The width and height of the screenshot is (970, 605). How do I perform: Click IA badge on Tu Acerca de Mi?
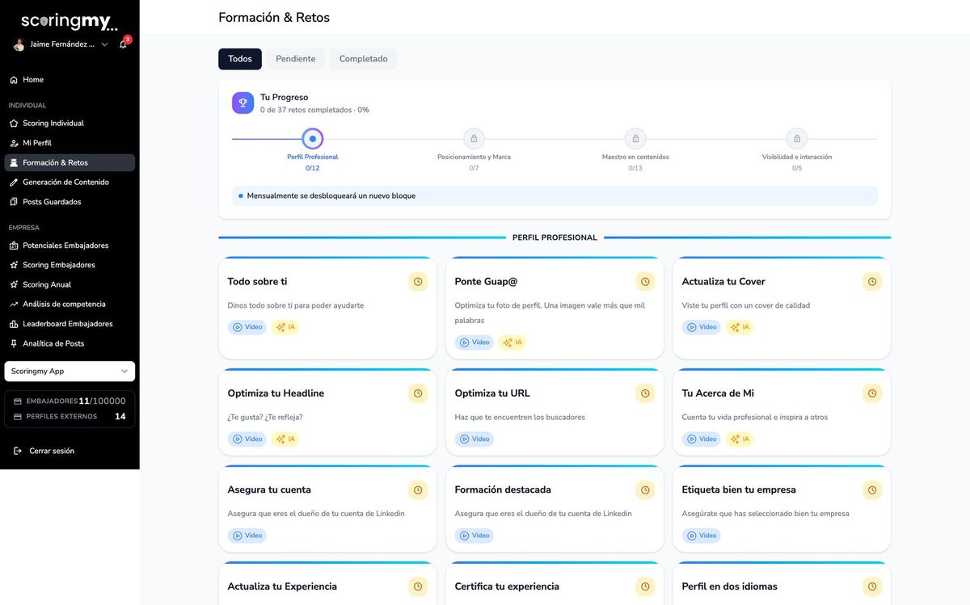[x=740, y=439]
